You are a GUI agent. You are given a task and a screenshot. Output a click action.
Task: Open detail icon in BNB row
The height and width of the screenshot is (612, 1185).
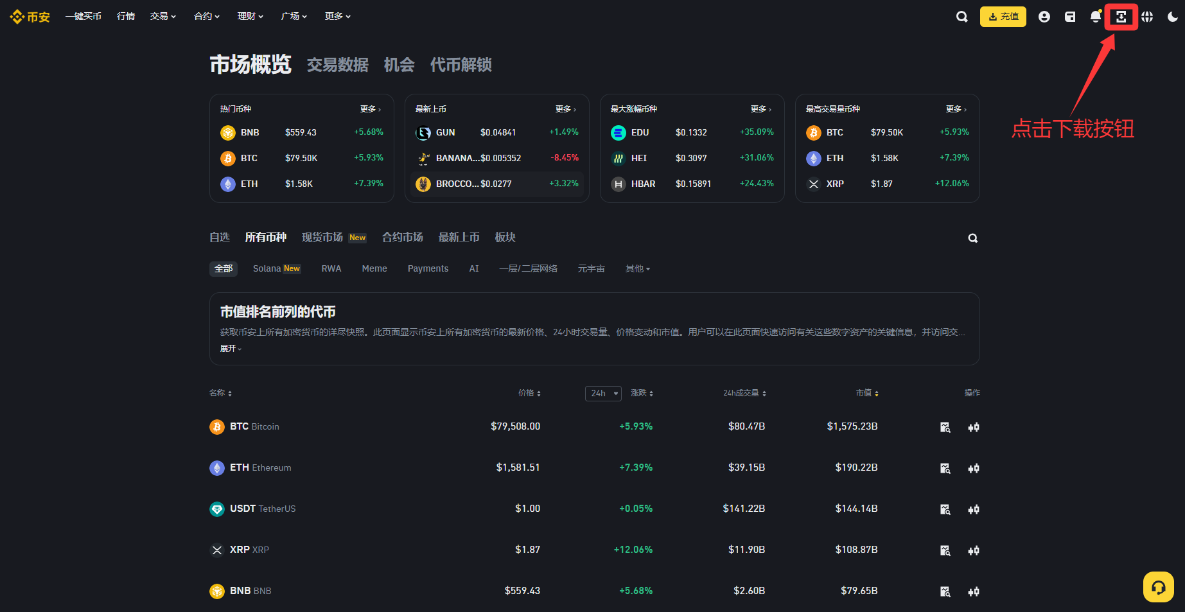pyautogui.click(x=945, y=591)
